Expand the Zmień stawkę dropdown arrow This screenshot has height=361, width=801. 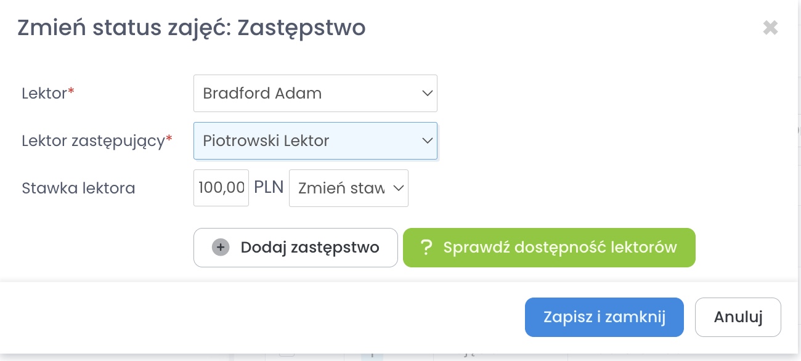[x=398, y=188]
